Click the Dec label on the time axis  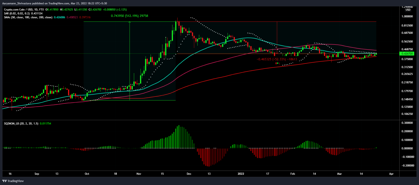189,174
